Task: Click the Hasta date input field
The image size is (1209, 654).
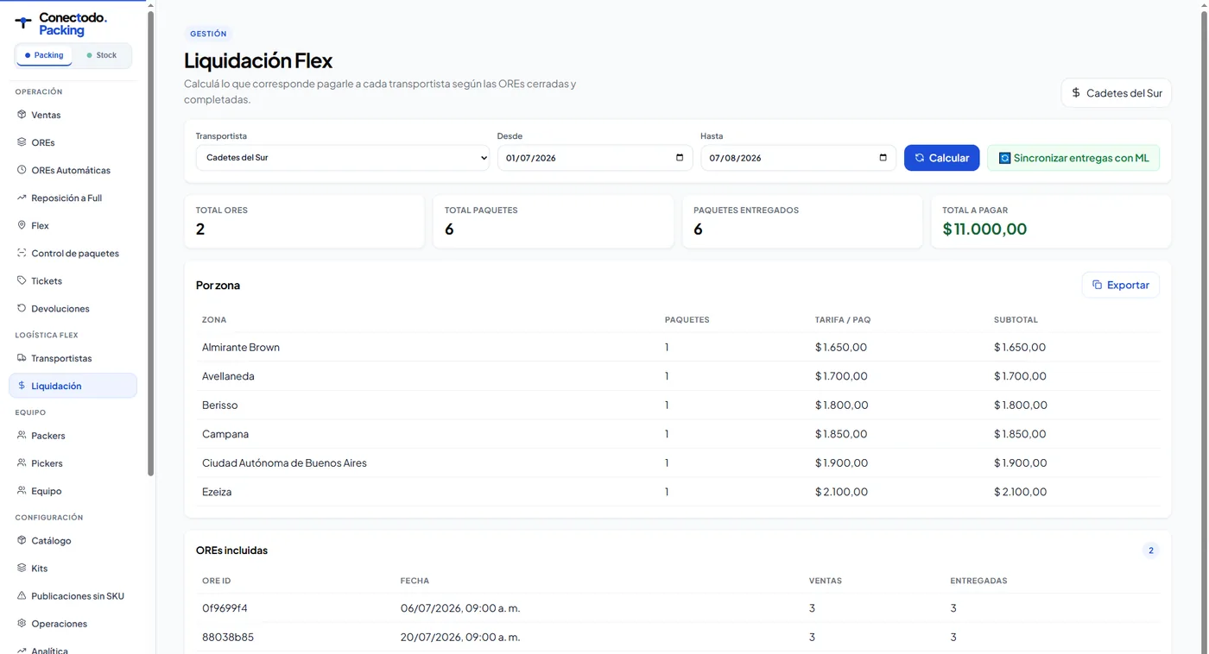Action: click(798, 158)
